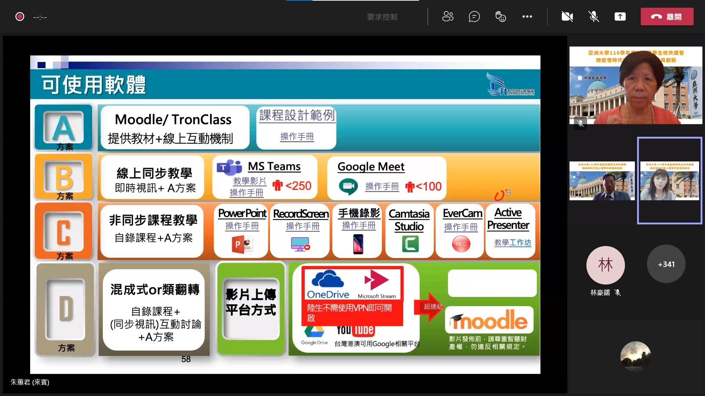Click the meeting timer display
Screen dimensions: 705x396
pos(40,17)
